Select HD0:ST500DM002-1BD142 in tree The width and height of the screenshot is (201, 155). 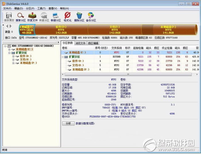click(x=32, y=46)
